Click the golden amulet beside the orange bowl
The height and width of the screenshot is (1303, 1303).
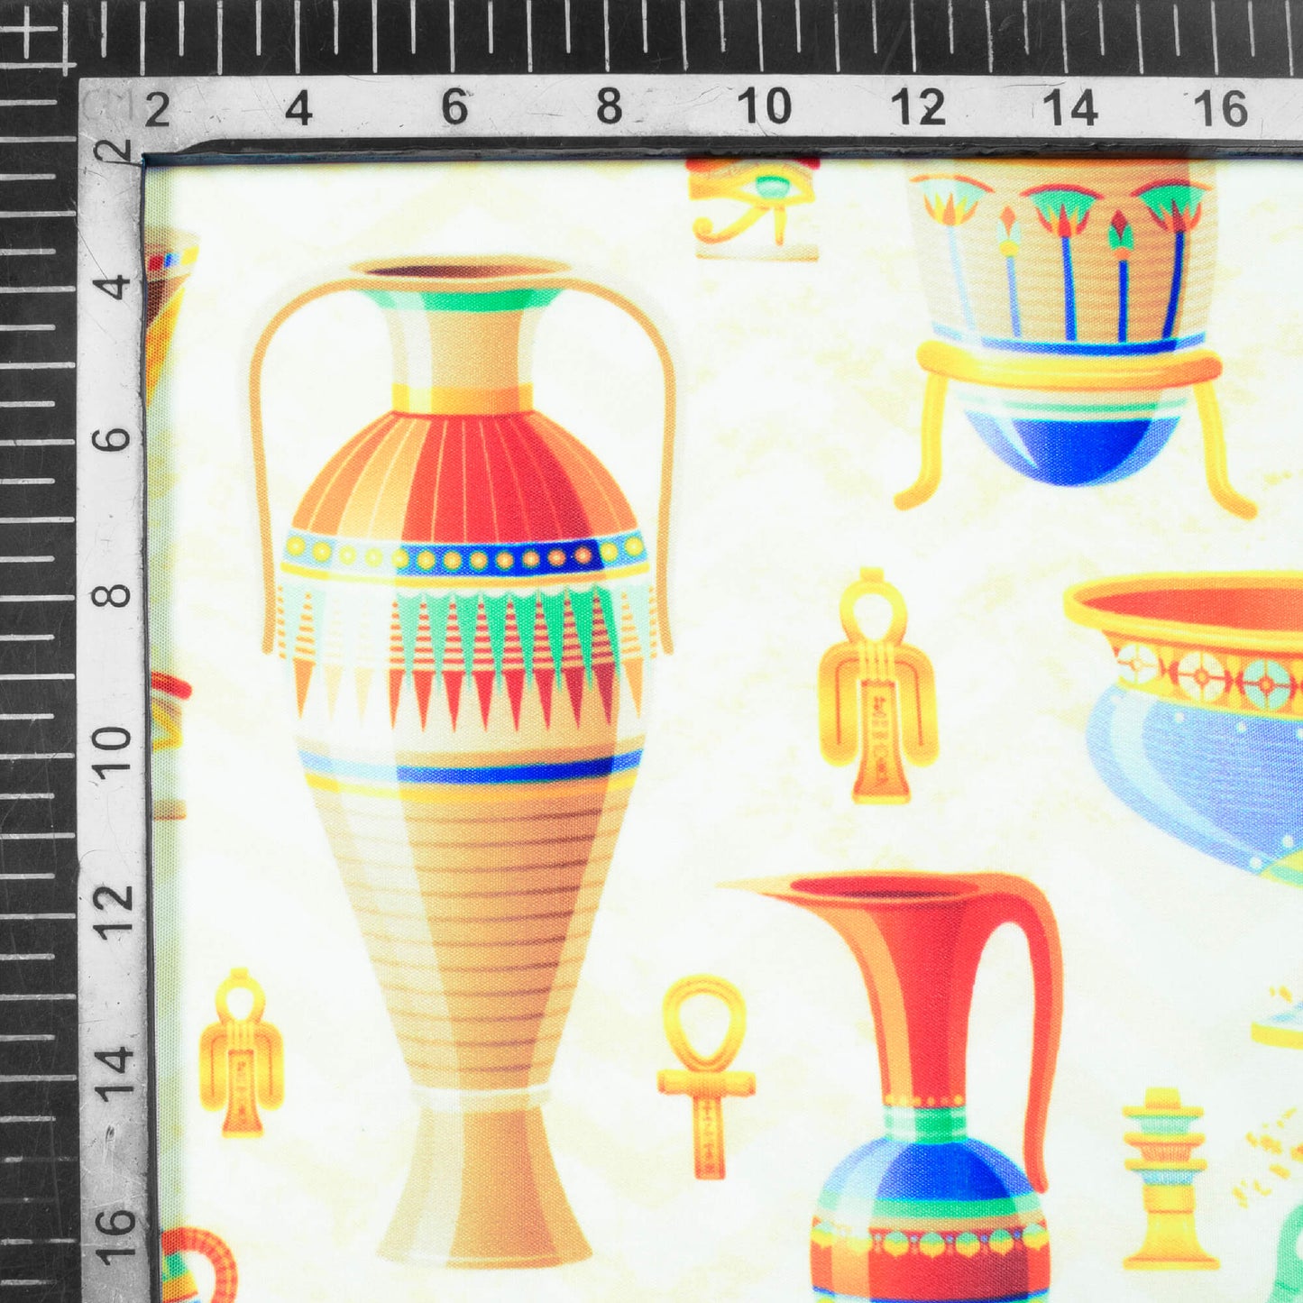click(x=877, y=686)
